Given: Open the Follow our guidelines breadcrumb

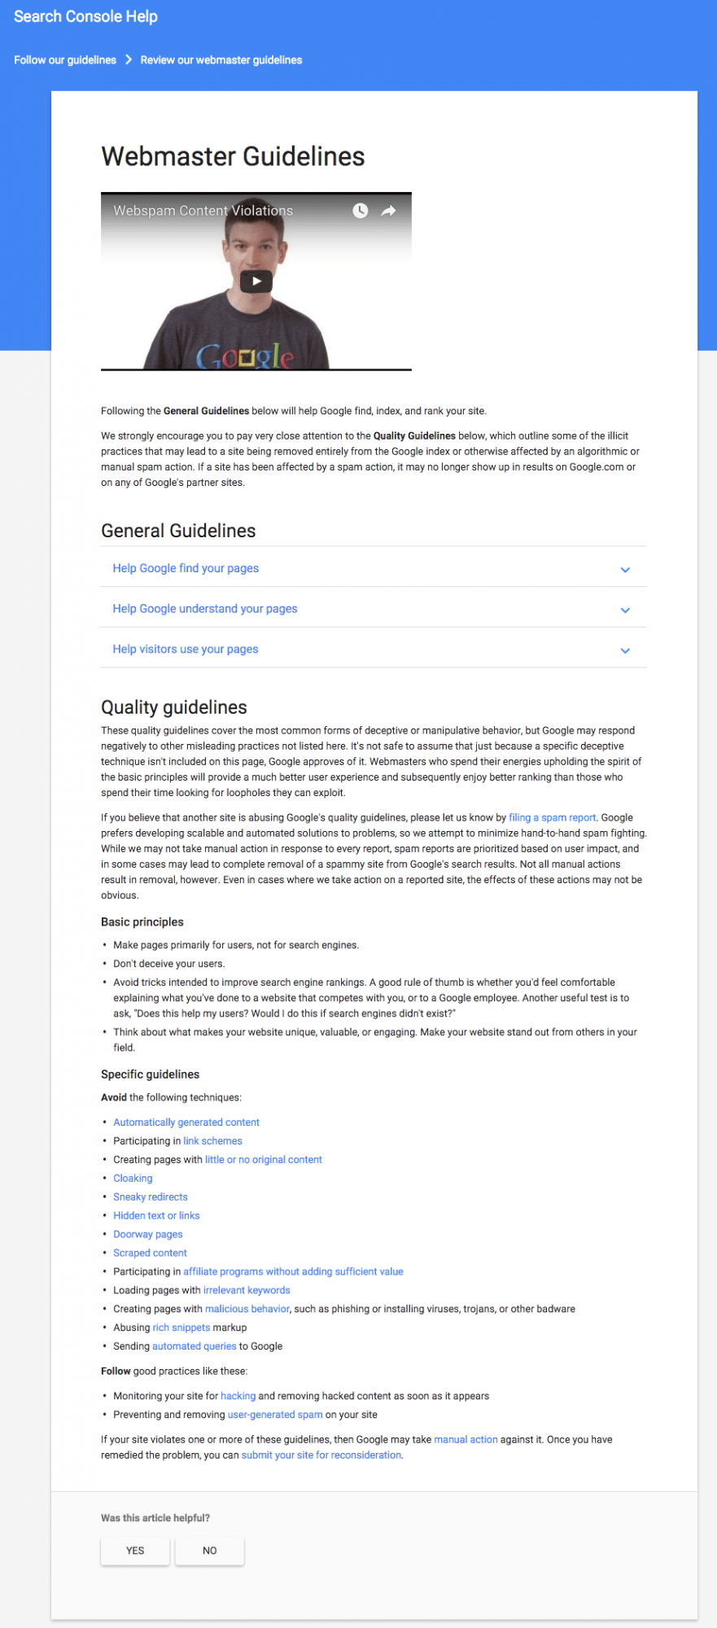Looking at the screenshot, I should (x=65, y=60).
